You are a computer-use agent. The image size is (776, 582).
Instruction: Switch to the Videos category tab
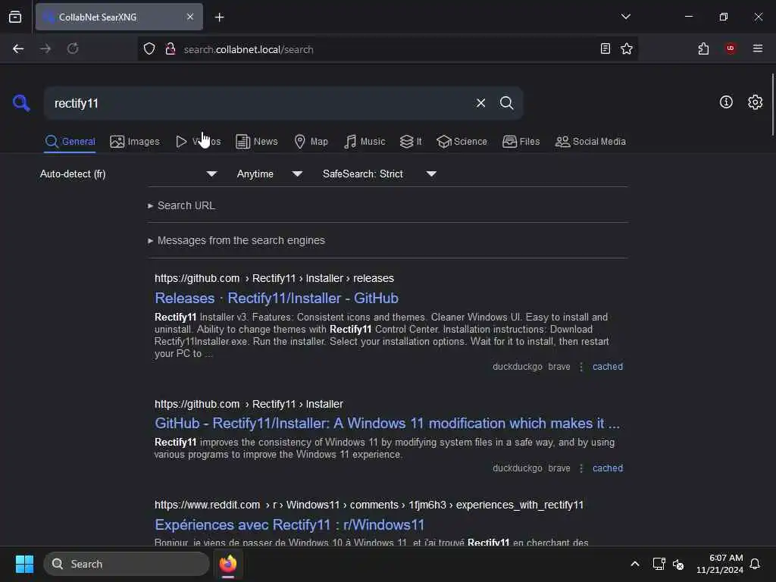(198, 142)
